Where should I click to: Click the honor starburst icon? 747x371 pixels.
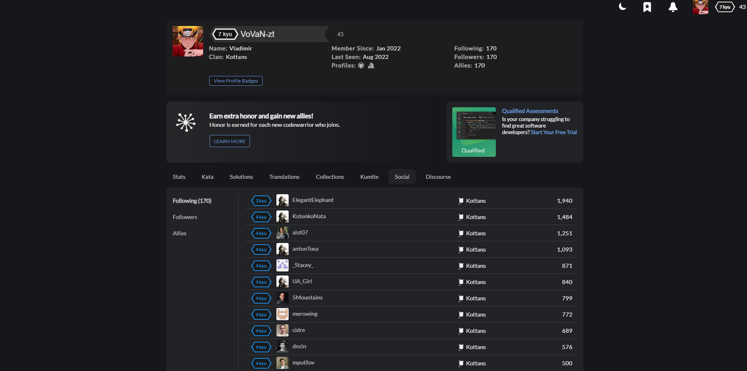tap(186, 122)
